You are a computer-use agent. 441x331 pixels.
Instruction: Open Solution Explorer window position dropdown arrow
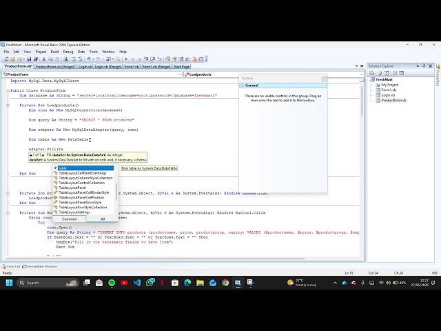pos(418,66)
